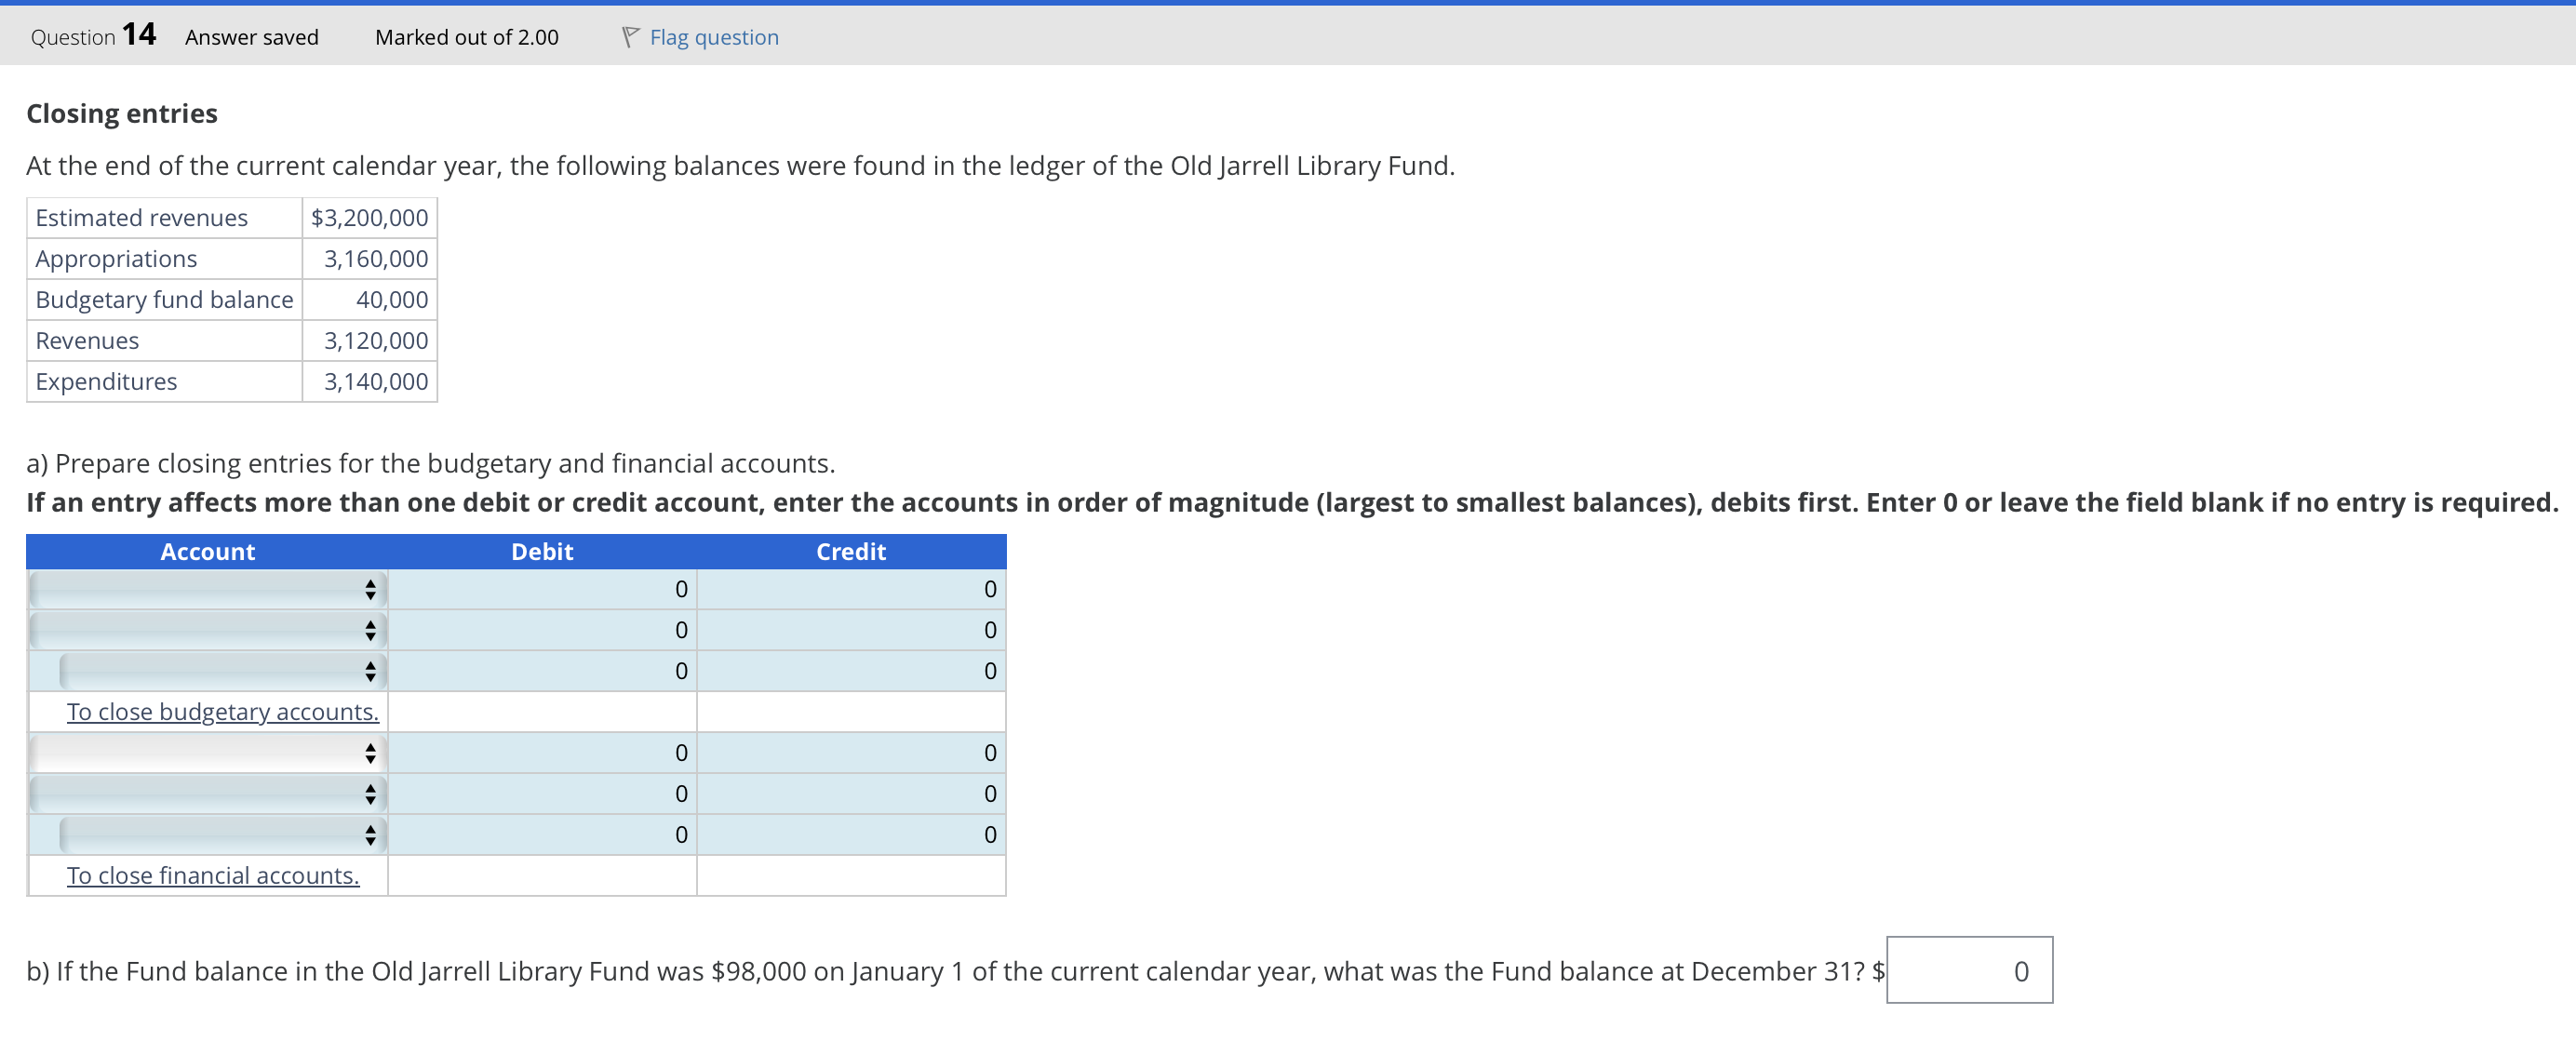This screenshot has width=2576, height=1041.
Task: Open first budgetary account dropdown
Action: click(x=207, y=589)
